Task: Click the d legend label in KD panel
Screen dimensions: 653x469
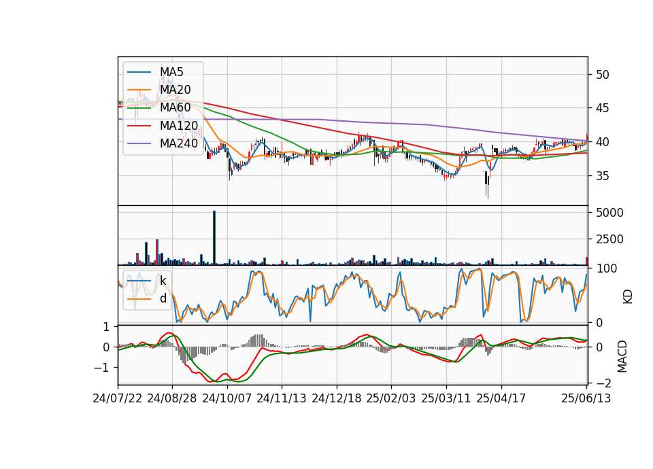Action: (x=163, y=298)
